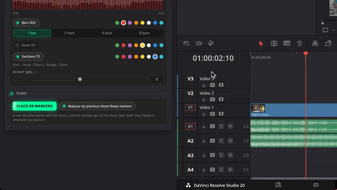Select the 2 bars interval tab
Image resolution: width=337 pixels, height=190 pixels.
[70, 33]
